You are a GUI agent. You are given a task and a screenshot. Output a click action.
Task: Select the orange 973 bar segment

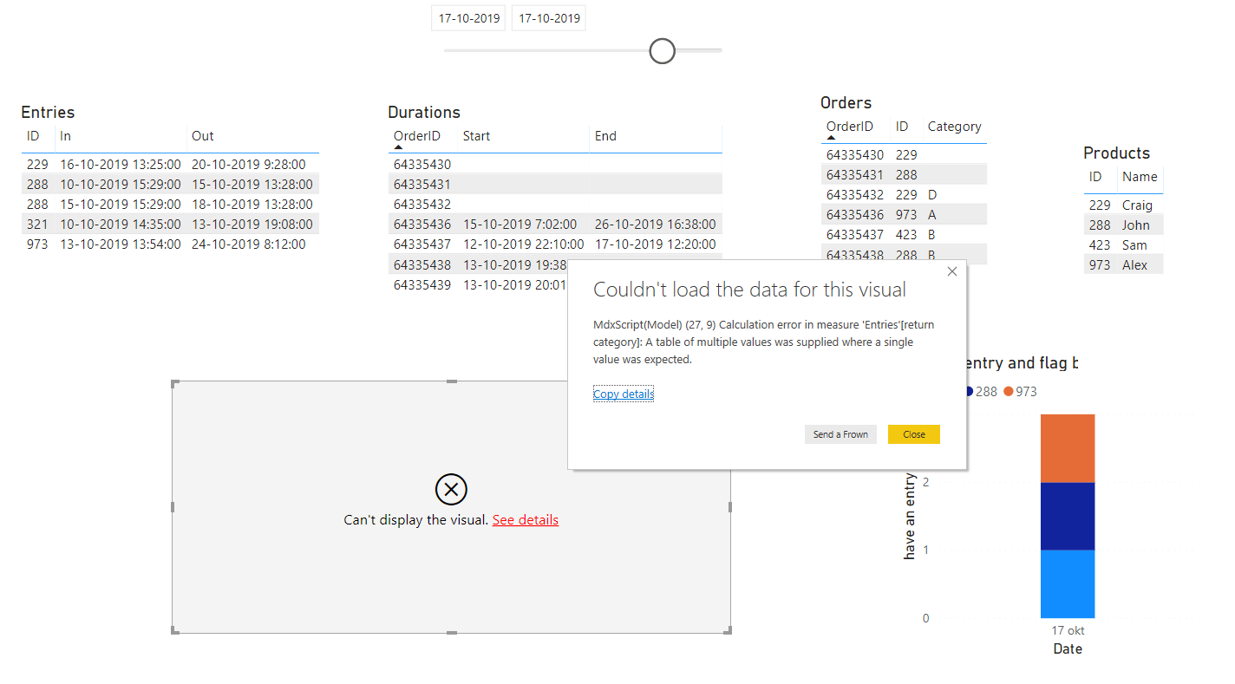tap(1068, 448)
